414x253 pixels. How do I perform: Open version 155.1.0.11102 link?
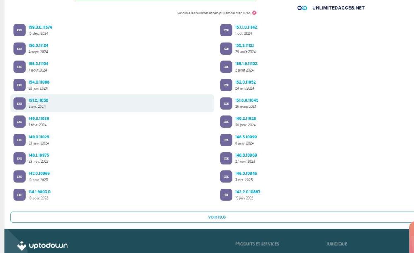[x=246, y=64]
